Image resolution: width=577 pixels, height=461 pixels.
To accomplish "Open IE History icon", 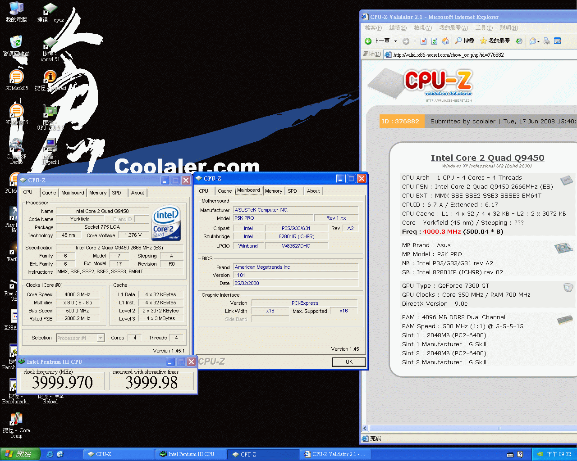I will [519, 41].
